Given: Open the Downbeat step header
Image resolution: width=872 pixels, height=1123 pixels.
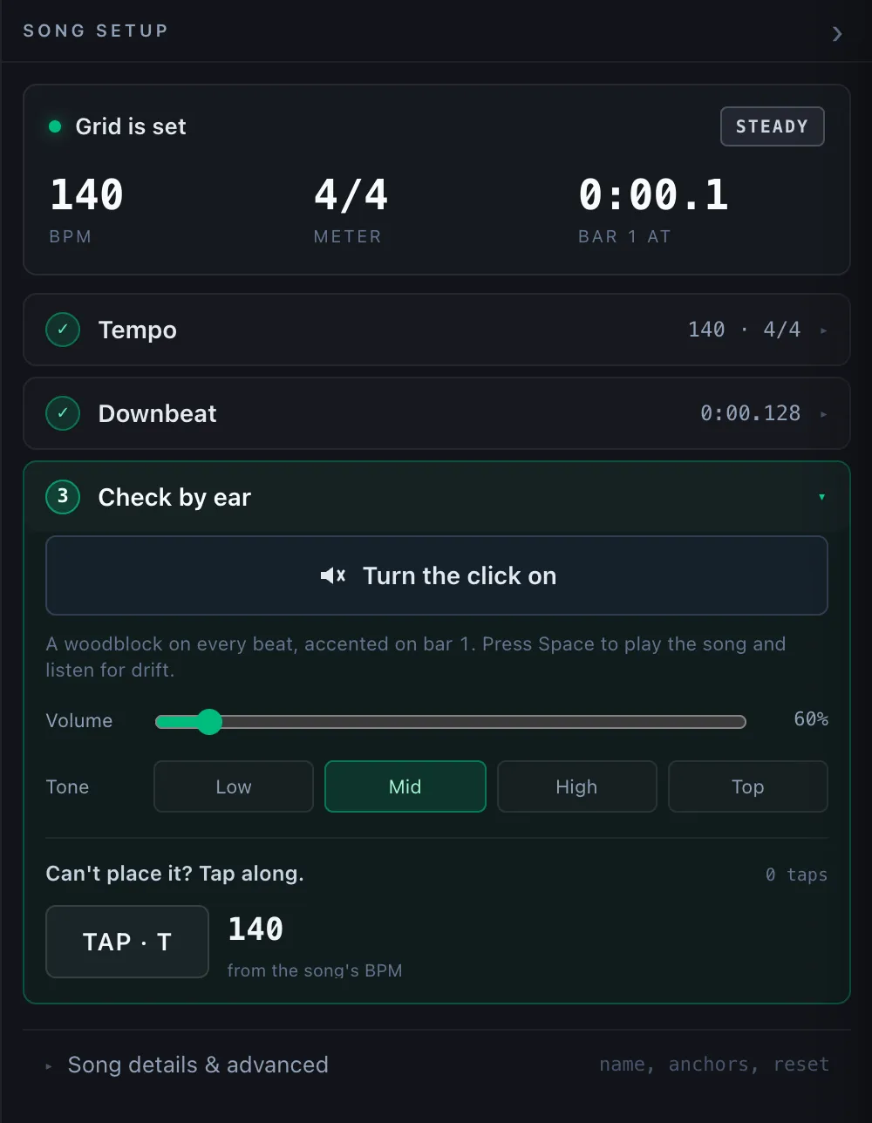Looking at the screenshot, I should pyautogui.click(x=437, y=413).
